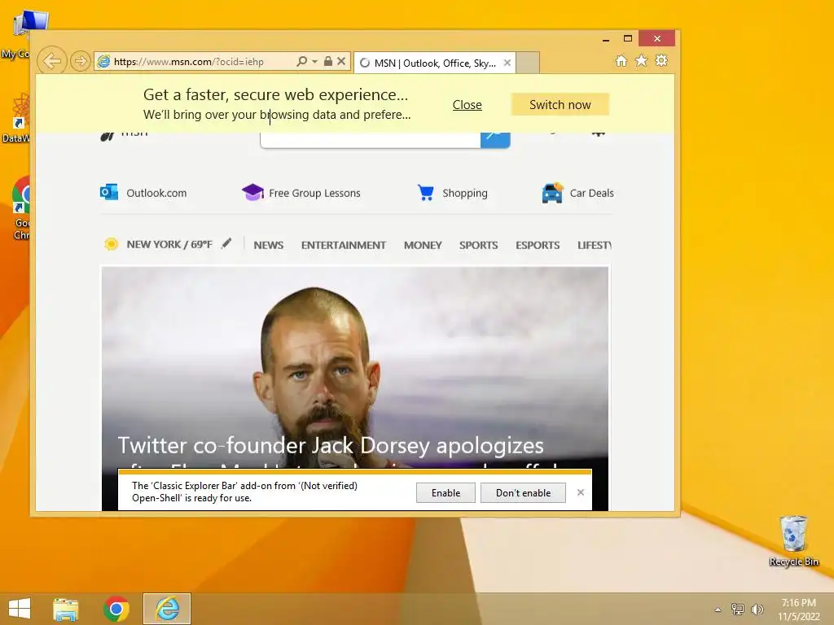This screenshot has width=834, height=625.
Task: Click the car with price tag icon
Action: [553, 192]
